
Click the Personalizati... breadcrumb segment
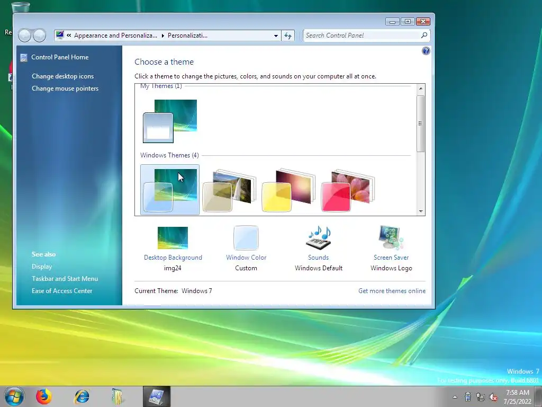(187, 36)
